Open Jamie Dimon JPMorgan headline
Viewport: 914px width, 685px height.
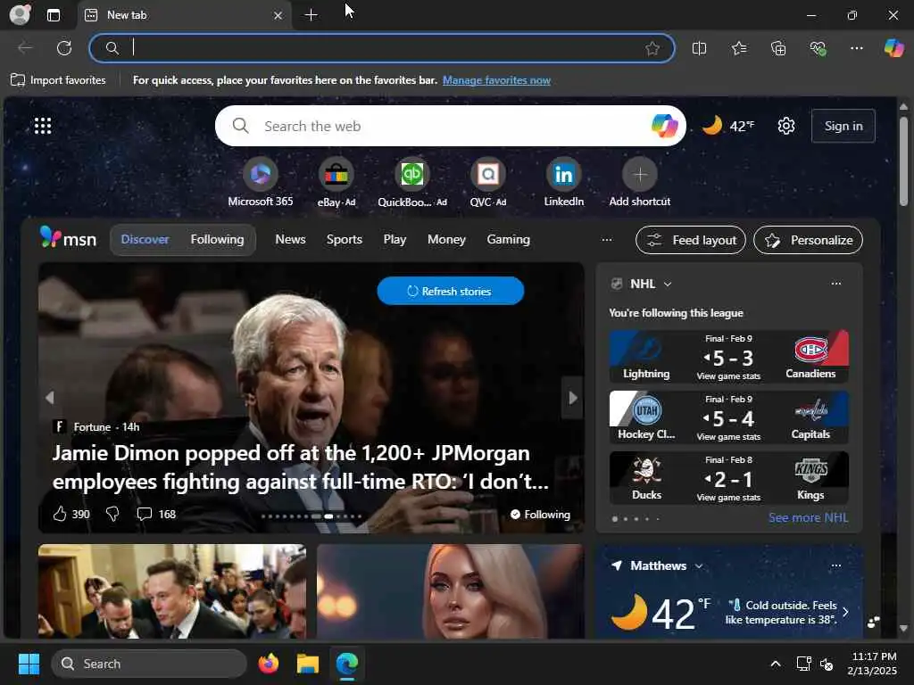tap(300, 467)
